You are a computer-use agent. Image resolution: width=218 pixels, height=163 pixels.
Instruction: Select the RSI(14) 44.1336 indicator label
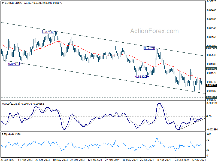tap(11, 134)
